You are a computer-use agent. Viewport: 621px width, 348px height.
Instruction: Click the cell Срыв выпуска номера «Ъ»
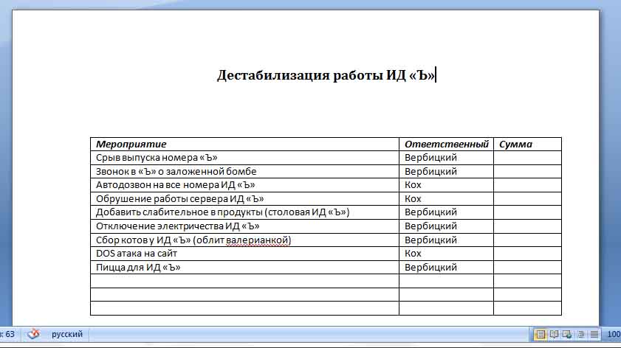point(244,158)
